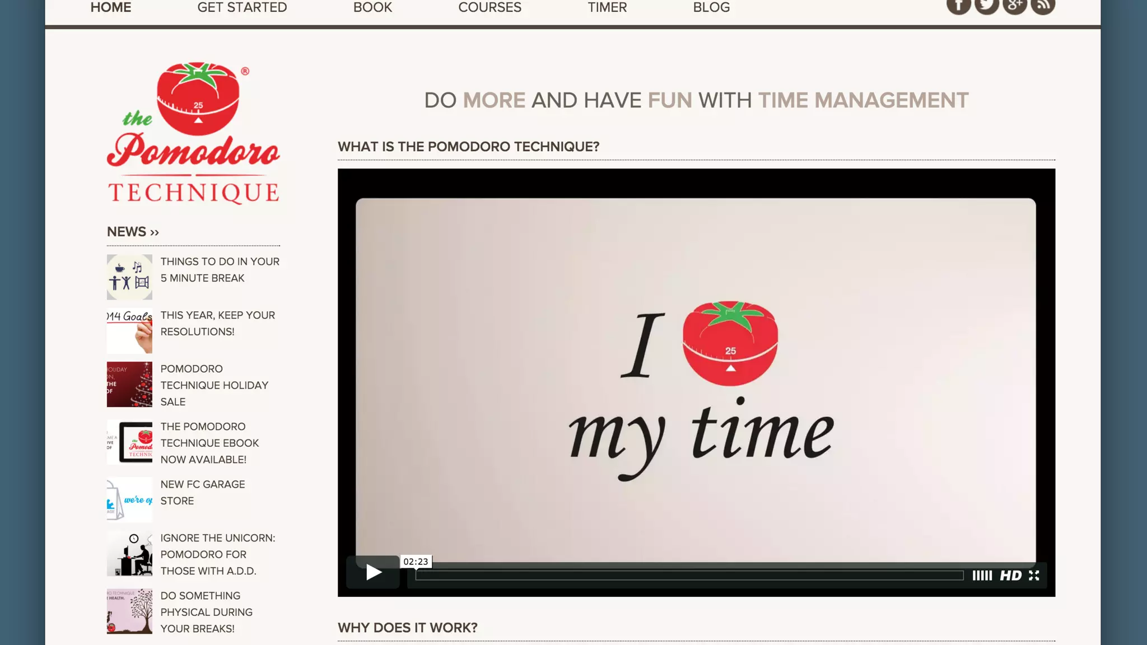Open the Timer page

tap(607, 8)
